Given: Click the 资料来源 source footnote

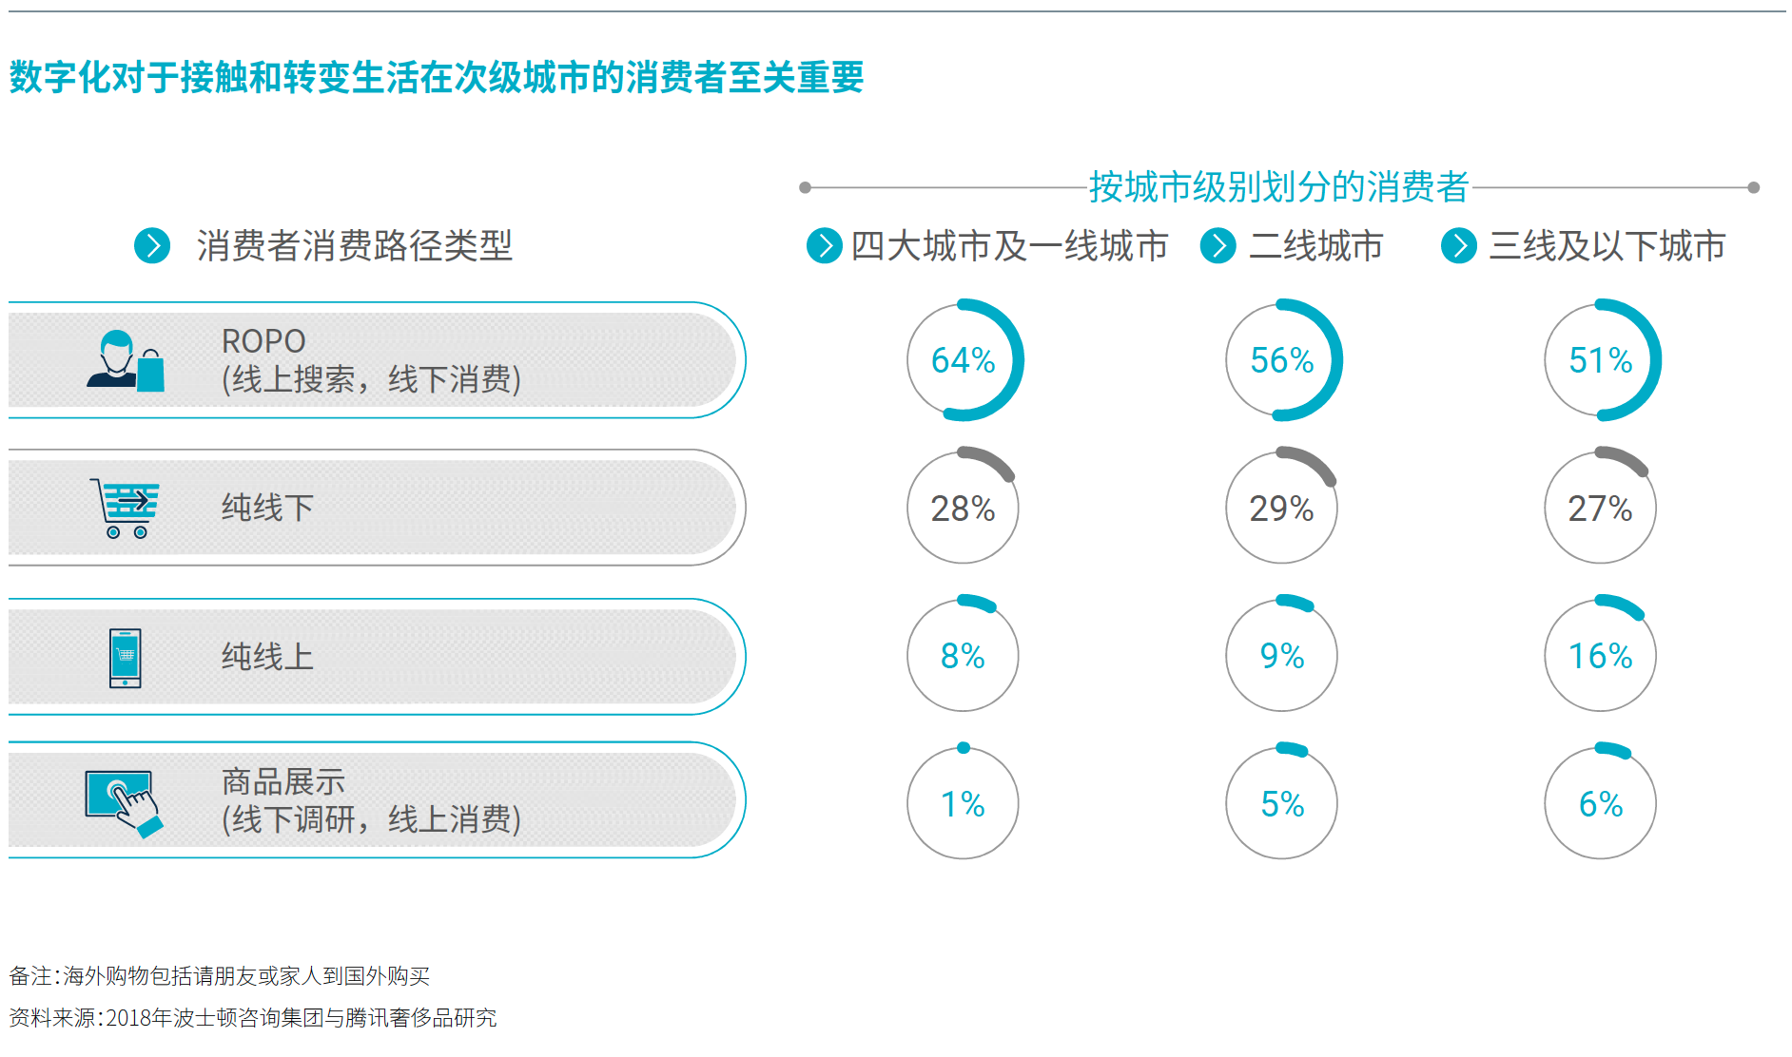Looking at the screenshot, I should click(253, 1018).
